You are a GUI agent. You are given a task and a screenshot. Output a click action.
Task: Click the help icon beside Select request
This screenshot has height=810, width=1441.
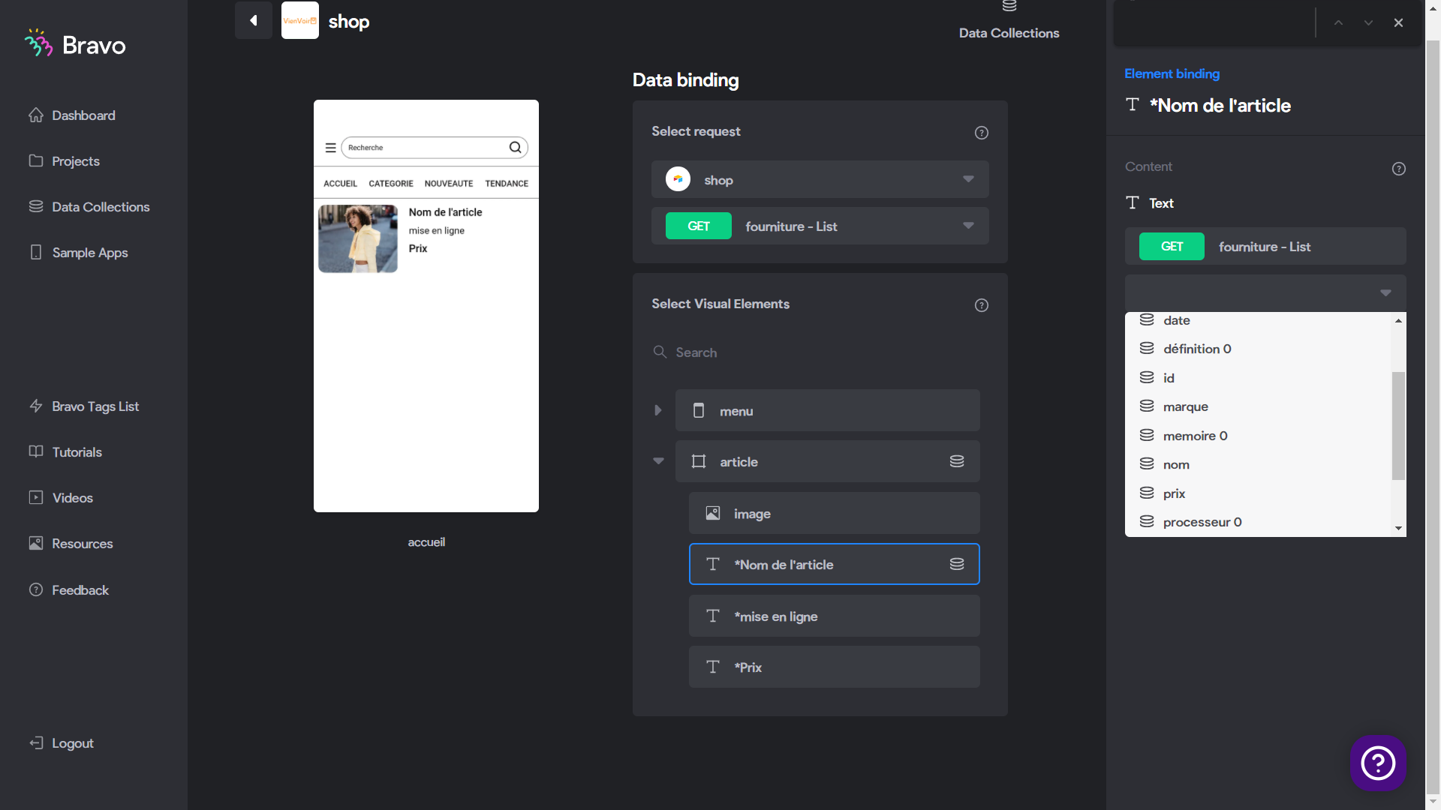point(981,133)
